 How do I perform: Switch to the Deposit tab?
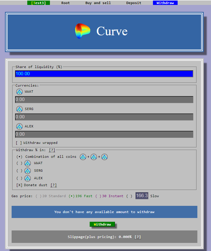click(134, 3)
